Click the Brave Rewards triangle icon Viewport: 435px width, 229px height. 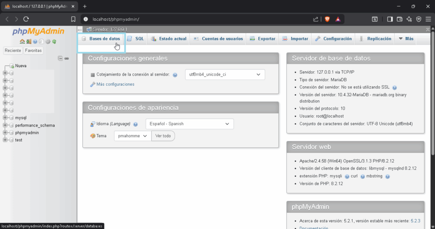[x=338, y=19]
